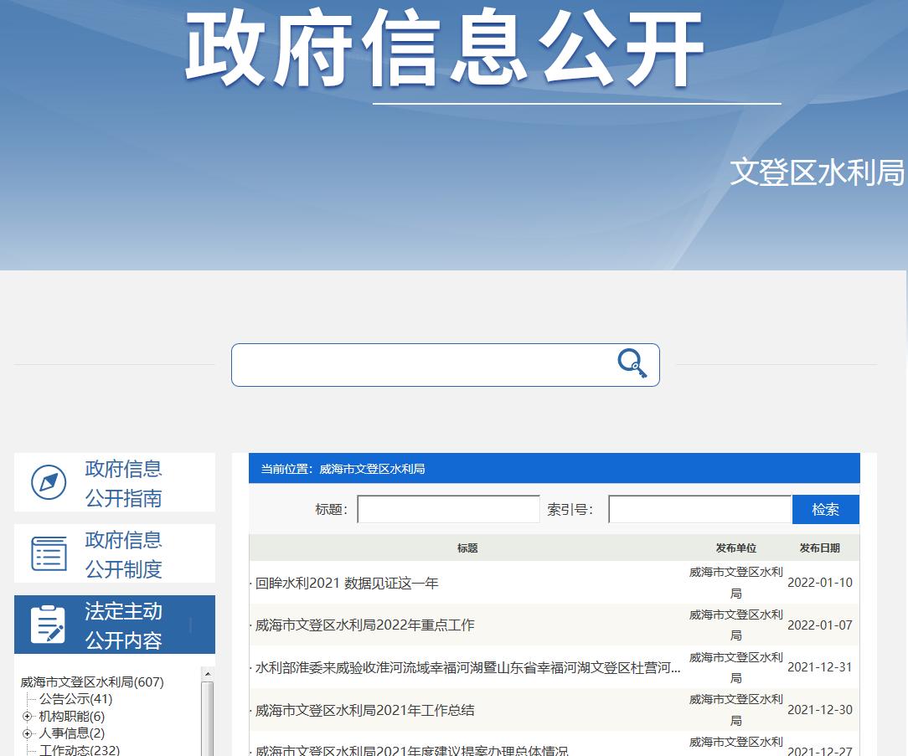Click the clipboard icon for 法定主动公开内容

[49, 625]
